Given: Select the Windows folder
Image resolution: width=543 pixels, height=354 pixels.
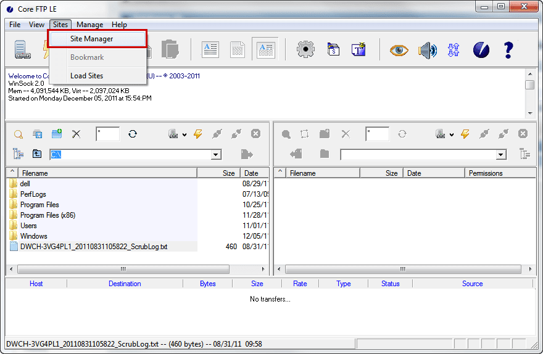Looking at the screenshot, I should (33, 236).
